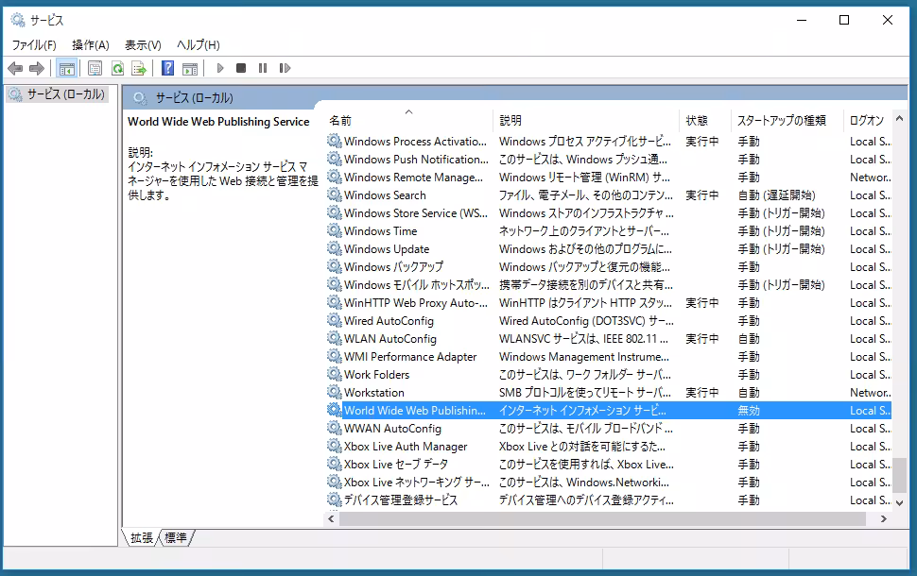917x576 pixels.
Task: Open the 表示(V) menu
Action: (x=143, y=45)
